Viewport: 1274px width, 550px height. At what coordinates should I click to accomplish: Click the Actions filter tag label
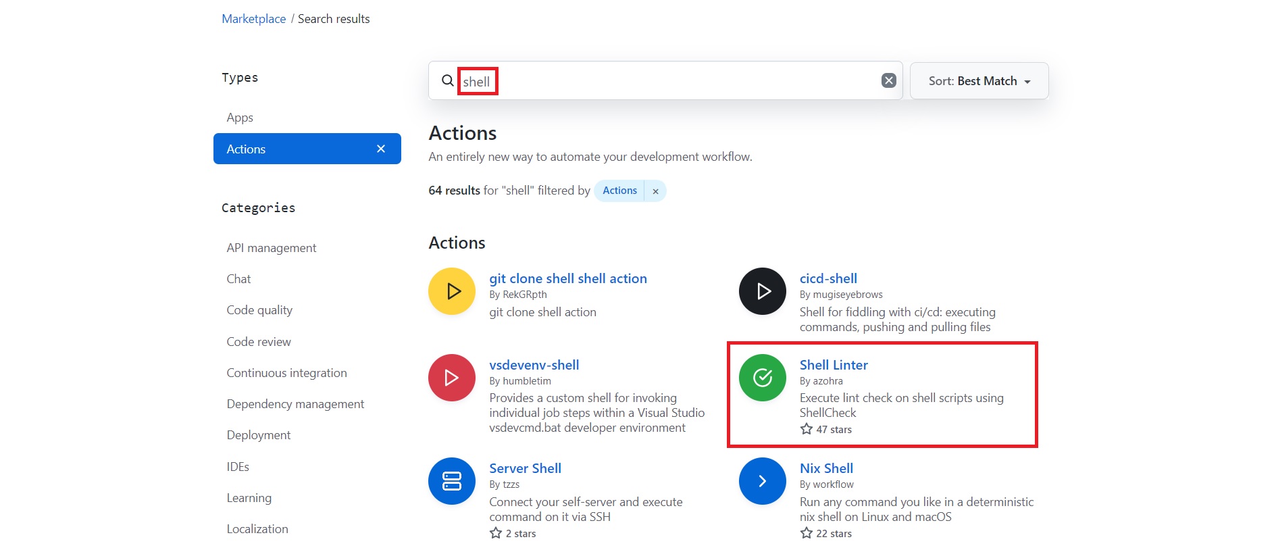click(619, 191)
